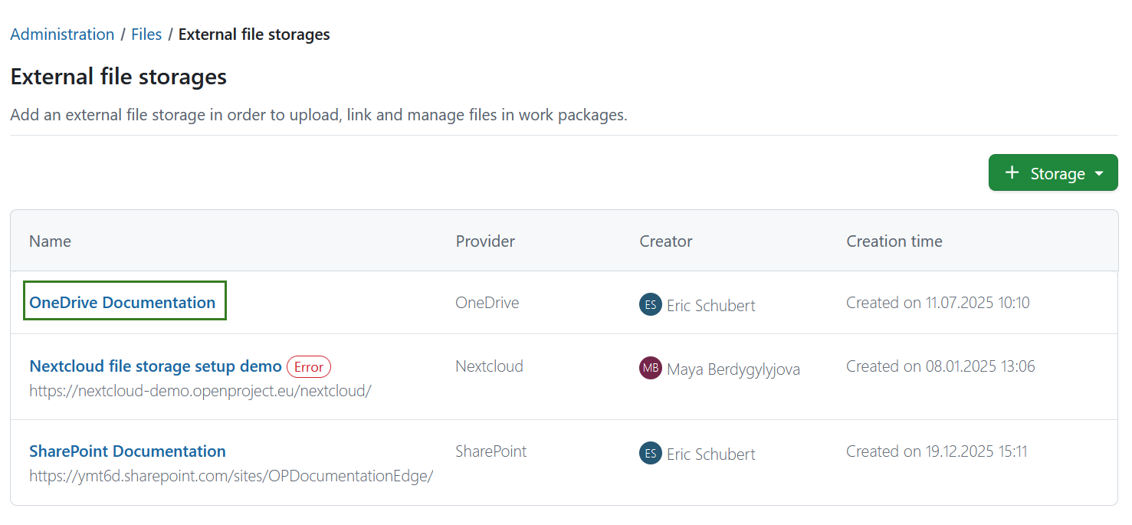Click the Name column header

50,241
